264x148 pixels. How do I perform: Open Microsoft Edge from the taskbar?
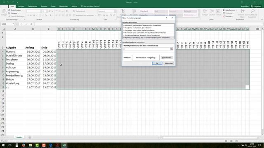pos(50,145)
